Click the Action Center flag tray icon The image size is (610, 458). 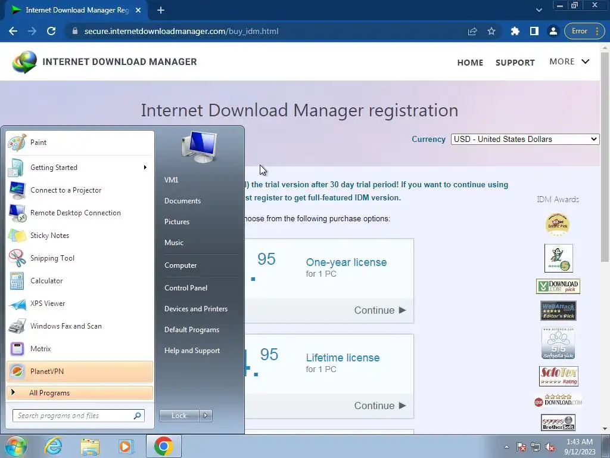521,447
